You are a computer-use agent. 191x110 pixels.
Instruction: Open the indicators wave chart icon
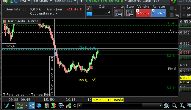20,106
